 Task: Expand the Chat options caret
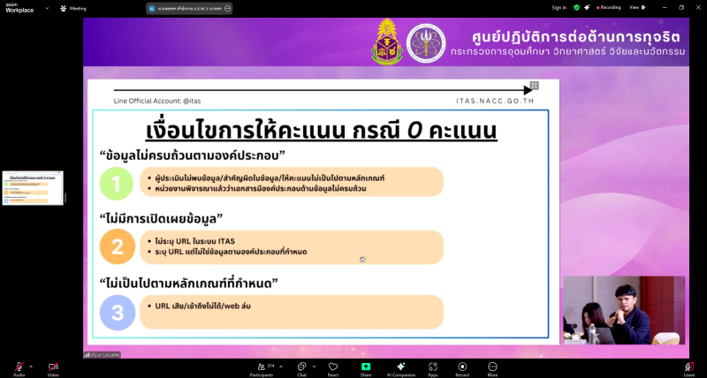pyautogui.click(x=314, y=366)
